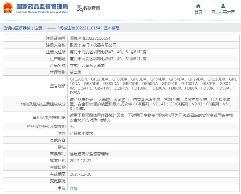
Task: Click the 型号规格 row label
Action: (58, 86)
